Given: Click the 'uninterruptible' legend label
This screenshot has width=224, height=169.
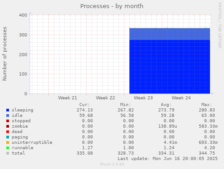Looking at the screenshot, I should click(x=32, y=142).
